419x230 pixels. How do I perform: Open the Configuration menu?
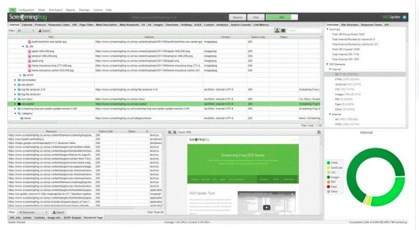click(27, 10)
